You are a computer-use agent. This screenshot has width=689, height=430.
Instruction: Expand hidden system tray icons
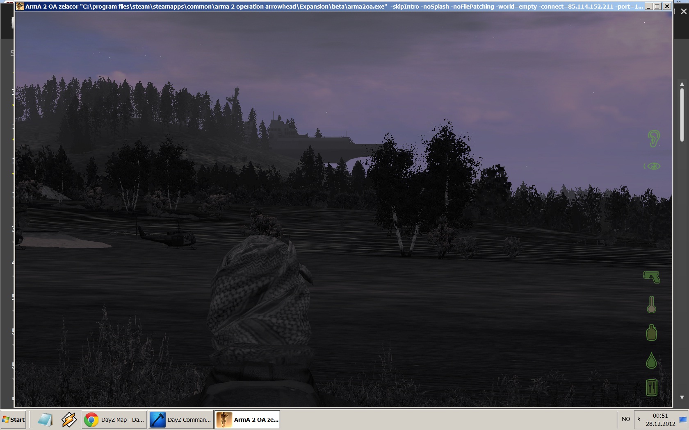point(639,419)
